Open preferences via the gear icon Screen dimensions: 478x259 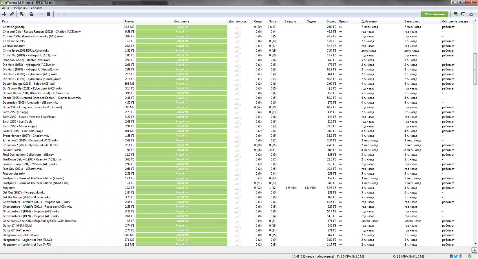[x=471, y=14]
